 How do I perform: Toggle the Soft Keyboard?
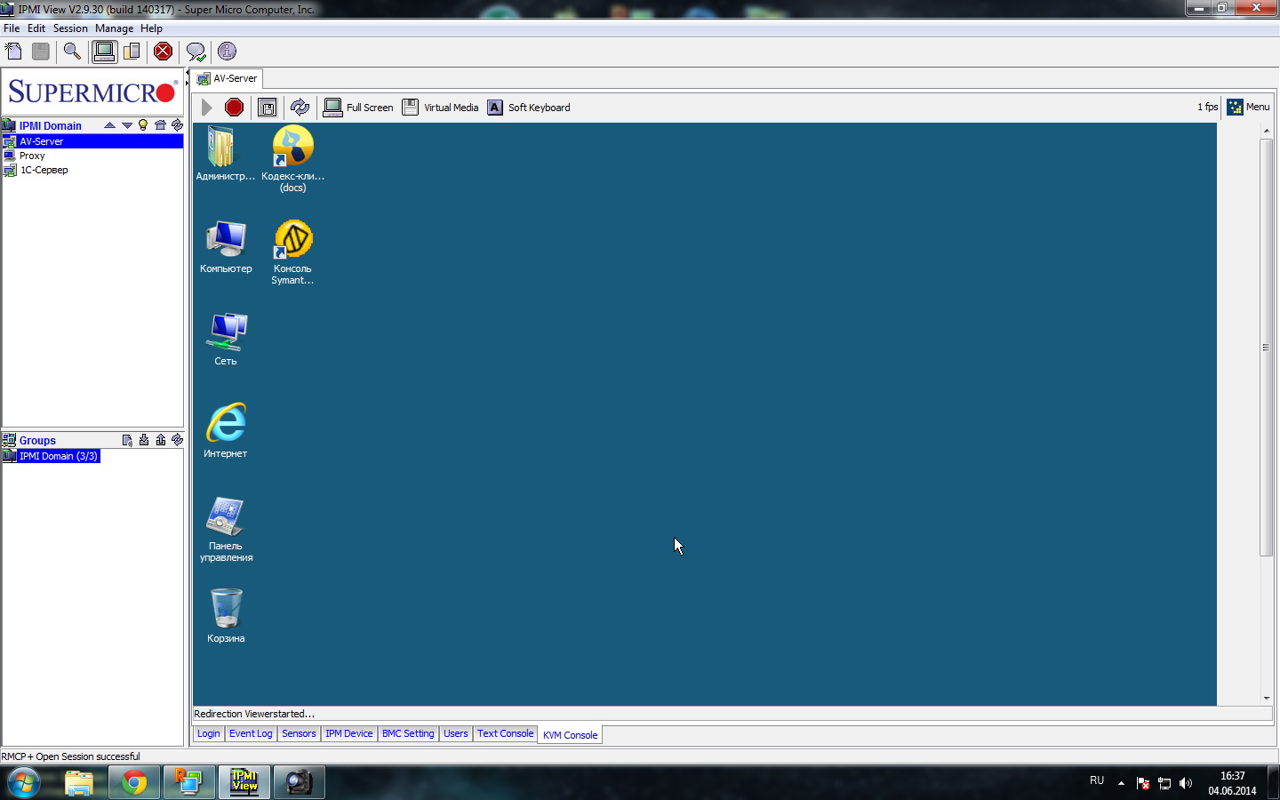pos(529,108)
